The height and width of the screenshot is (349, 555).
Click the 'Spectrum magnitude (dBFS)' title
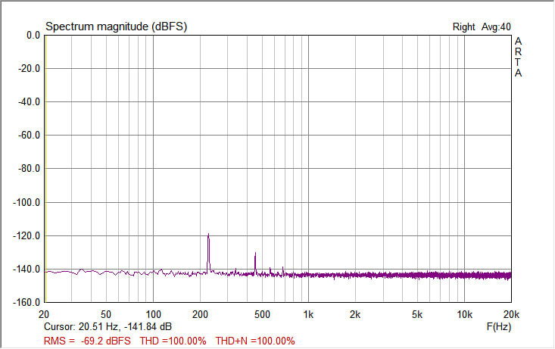(x=116, y=26)
